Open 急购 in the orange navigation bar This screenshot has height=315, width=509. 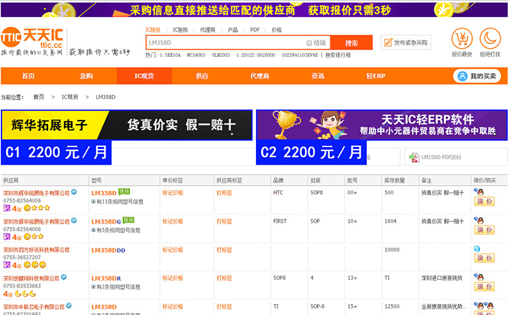86,76
